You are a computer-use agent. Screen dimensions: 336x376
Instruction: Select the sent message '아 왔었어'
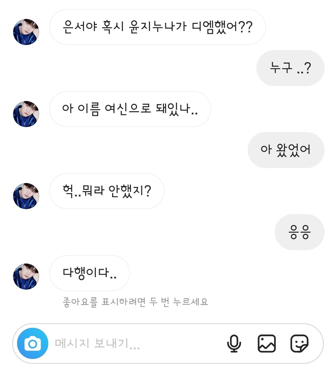click(286, 150)
